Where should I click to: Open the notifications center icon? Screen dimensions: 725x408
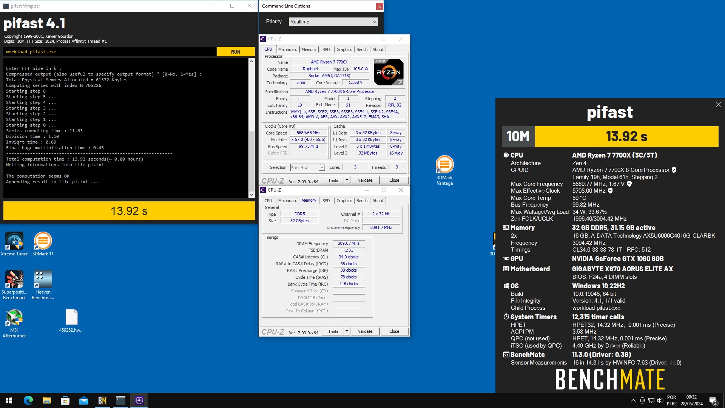coord(713,400)
